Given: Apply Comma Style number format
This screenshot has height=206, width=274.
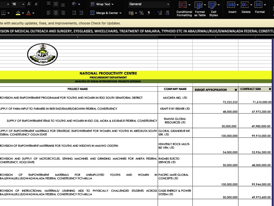Looking at the screenshot, I should click(x=149, y=13).
